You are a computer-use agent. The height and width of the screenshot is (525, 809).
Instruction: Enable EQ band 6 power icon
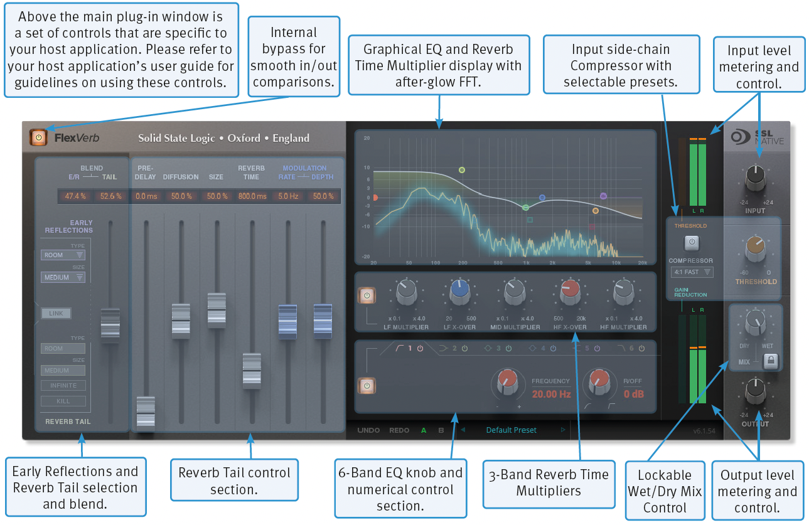[x=642, y=348]
